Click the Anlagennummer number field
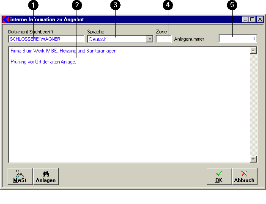Viewport: 266px width, 204px height. (x=237, y=39)
